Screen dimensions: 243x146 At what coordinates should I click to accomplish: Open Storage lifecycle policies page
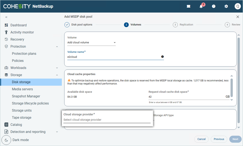tap(30, 103)
